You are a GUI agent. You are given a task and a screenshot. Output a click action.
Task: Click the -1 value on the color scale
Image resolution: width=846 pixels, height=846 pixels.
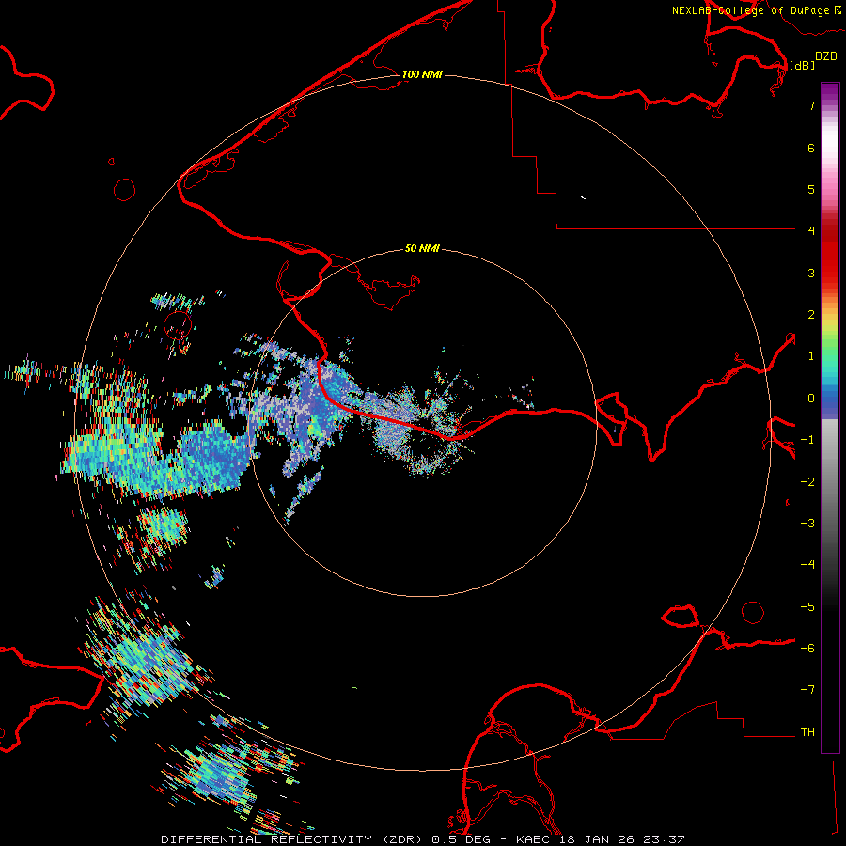point(807,440)
